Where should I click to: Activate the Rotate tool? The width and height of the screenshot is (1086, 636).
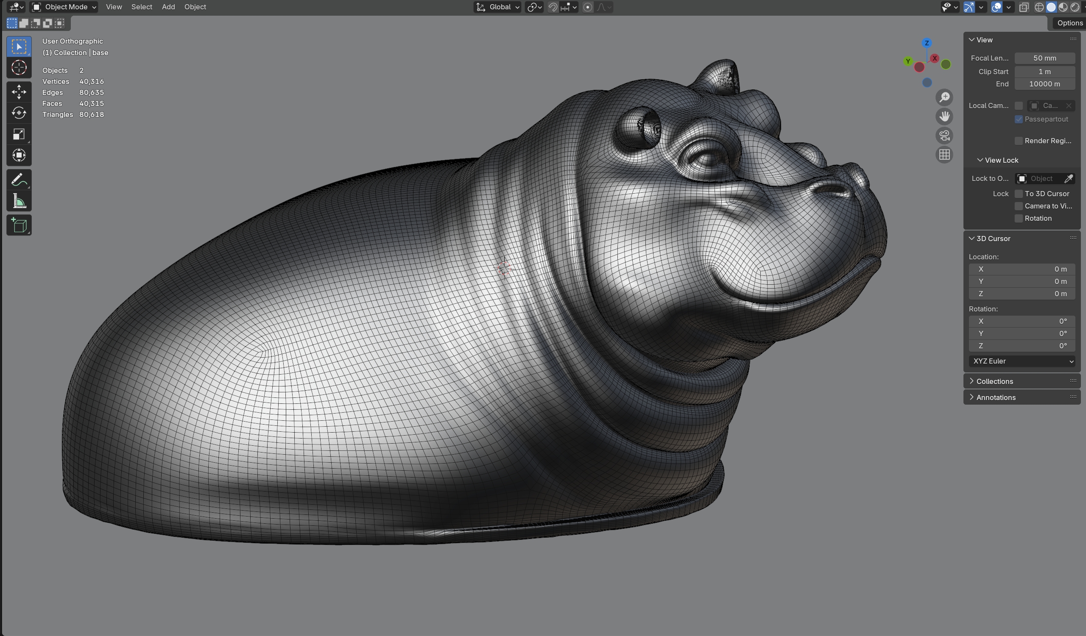pyautogui.click(x=19, y=113)
